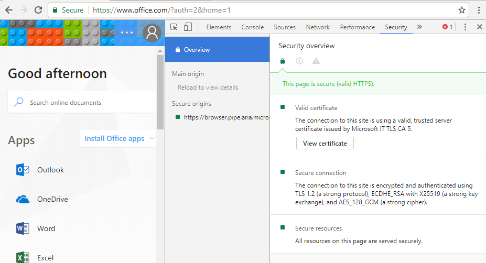This screenshot has width=486, height=263.
Task: Select the Overview item in sidebar
Action: click(217, 50)
